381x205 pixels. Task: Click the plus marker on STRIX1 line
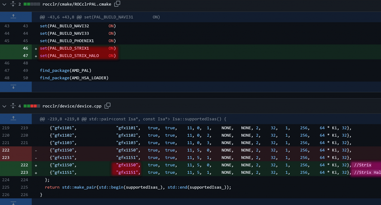point(36,48)
